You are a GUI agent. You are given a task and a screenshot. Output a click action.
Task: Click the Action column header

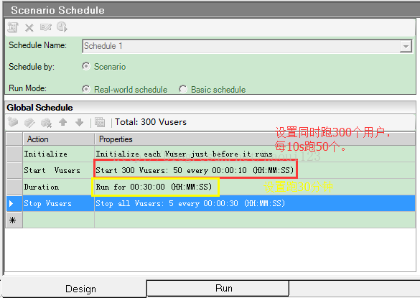pos(59,139)
